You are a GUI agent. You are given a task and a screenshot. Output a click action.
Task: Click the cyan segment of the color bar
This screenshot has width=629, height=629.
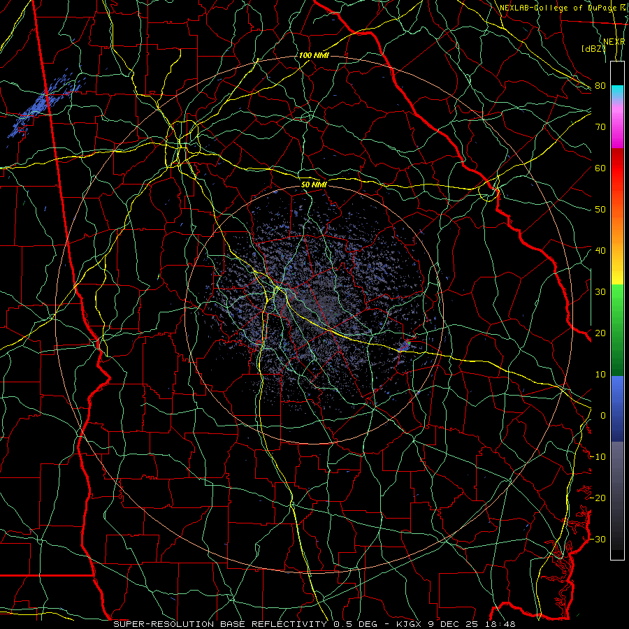[x=617, y=92]
